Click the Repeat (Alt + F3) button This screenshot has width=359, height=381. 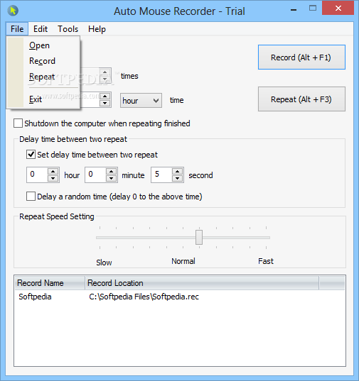tap(301, 99)
